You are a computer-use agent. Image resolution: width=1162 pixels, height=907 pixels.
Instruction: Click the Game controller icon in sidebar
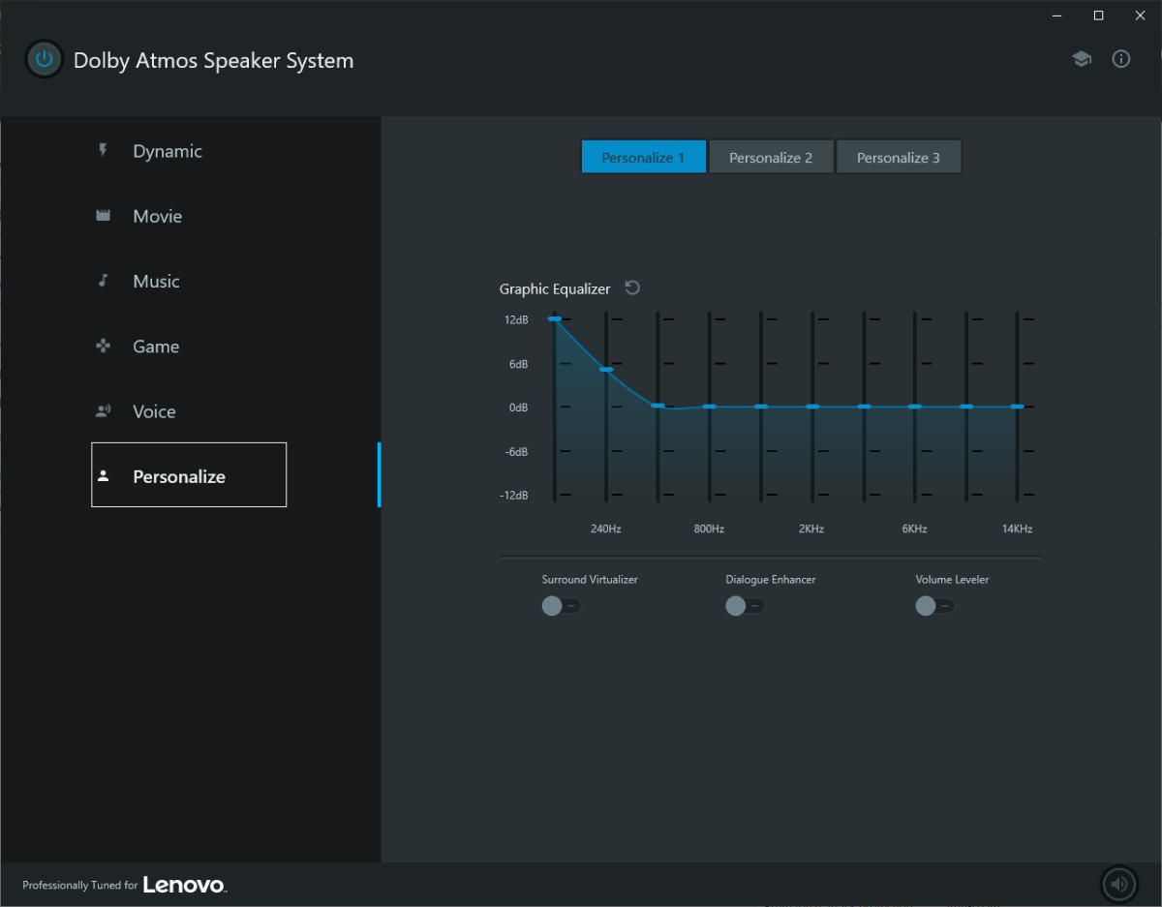click(x=103, y=347)
